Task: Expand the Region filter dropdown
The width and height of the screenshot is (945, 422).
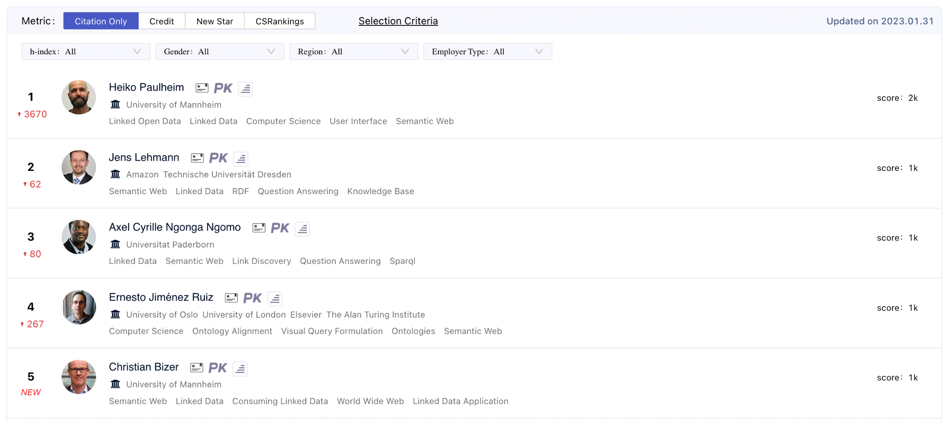Action: click(x=353, y=52)
